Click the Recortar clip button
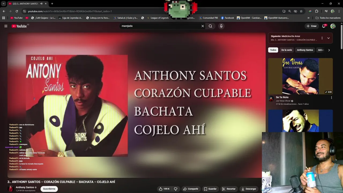 (229, 189)
